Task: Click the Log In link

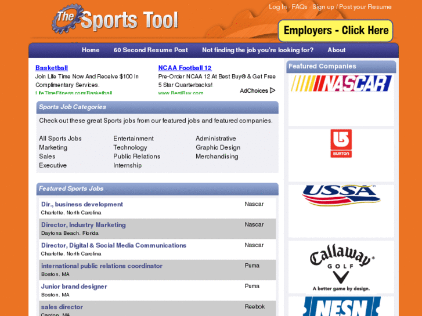Action: click(x=277, y=7)
